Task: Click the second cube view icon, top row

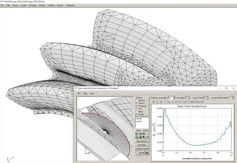Action: (x=140, y=134)
